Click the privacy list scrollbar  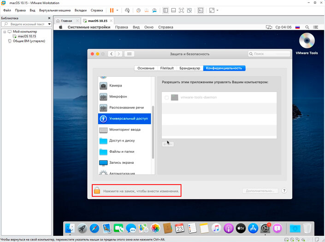coord(153,132)
